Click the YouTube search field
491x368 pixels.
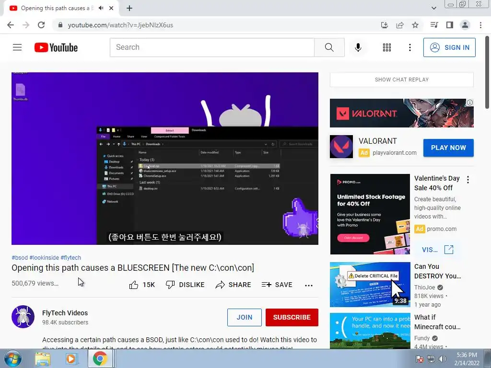[x=212, y=47]
